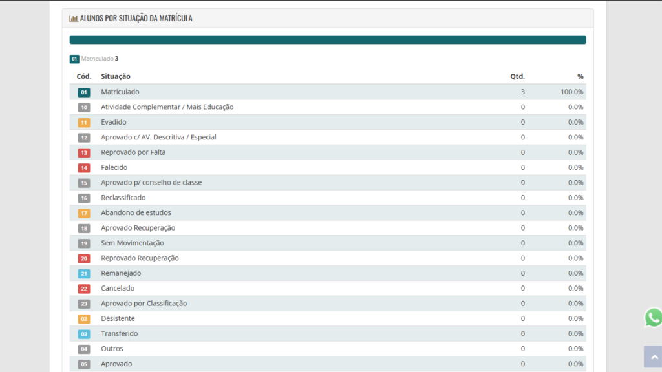Click the Alunos por Situação da Matrícula heading
The image size is (662, 372).
click(136, 18)
